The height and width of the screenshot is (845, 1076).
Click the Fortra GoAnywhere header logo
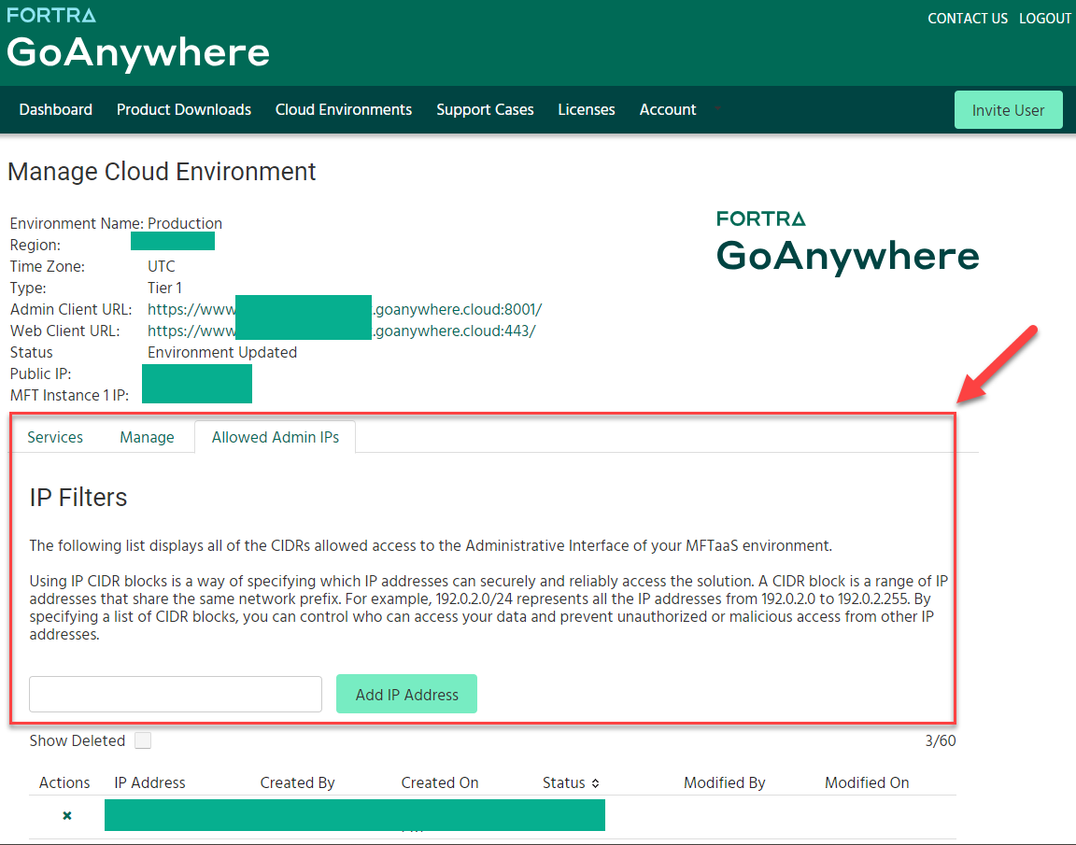click(x=138, y=42)
